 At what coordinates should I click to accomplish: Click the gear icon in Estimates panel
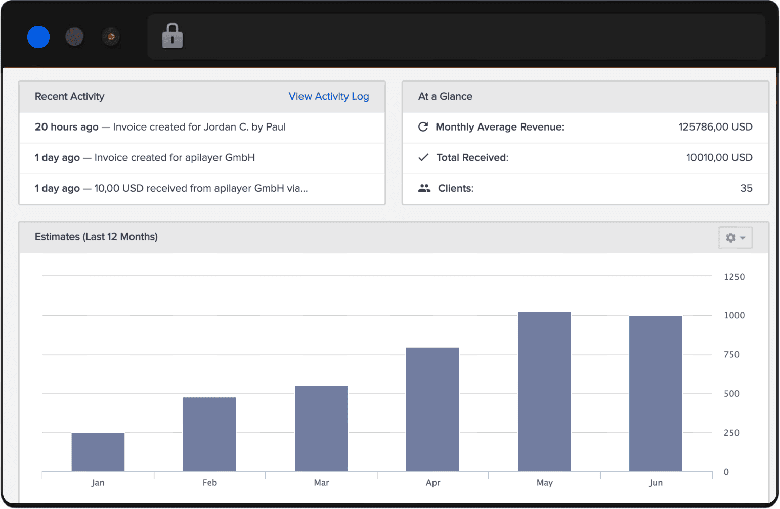tap(730, 237)
